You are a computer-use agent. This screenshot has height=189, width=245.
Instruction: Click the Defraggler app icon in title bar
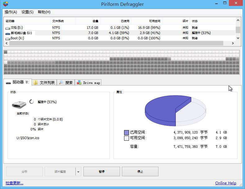coord(6,4)
